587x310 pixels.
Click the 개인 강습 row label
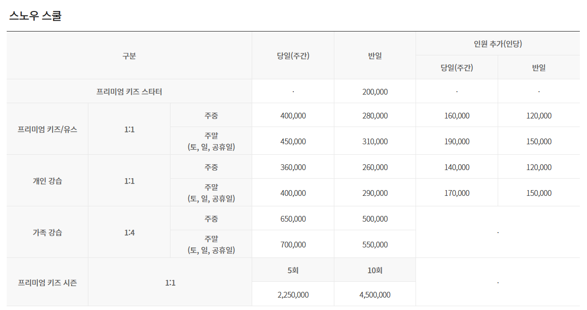tap(47, 179)
